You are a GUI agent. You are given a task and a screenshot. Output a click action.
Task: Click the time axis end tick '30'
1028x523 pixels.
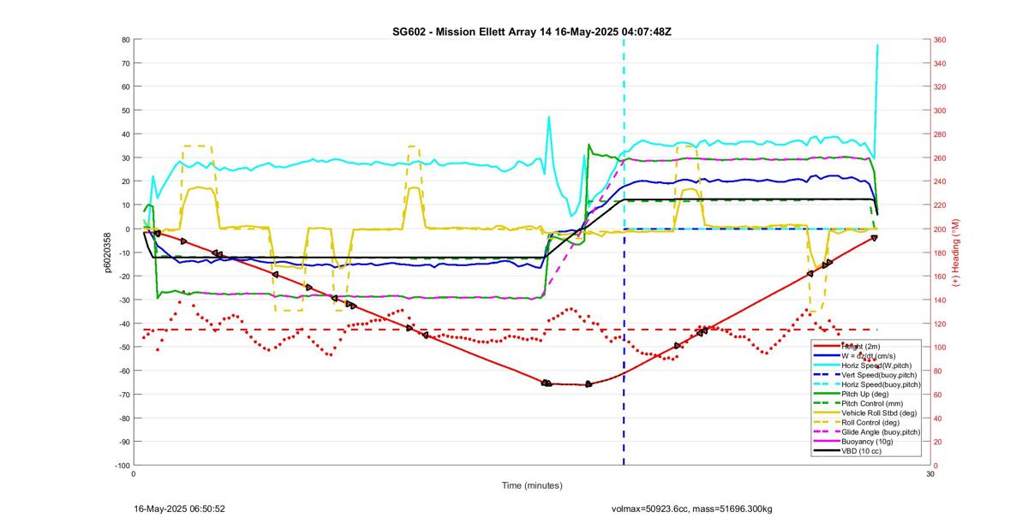(x=930, y=473)
